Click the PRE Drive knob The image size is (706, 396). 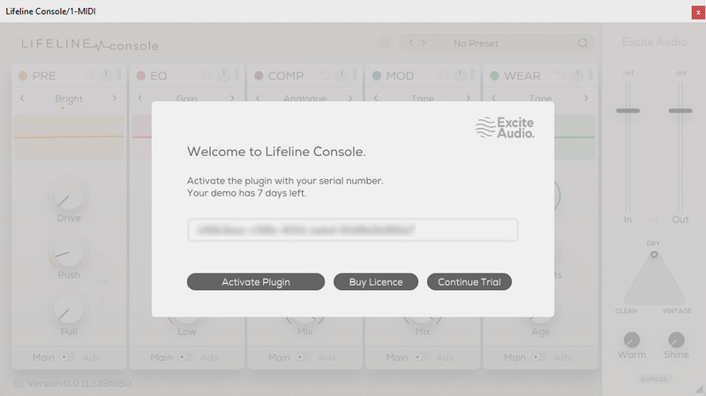click(69, 196)
